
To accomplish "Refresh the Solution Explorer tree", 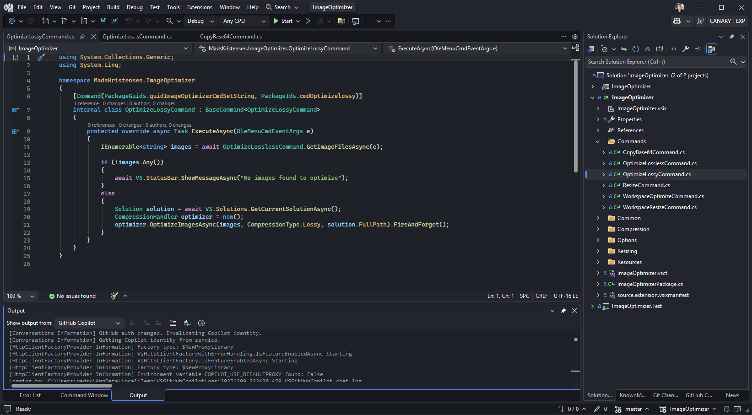I will coord(635,49).
